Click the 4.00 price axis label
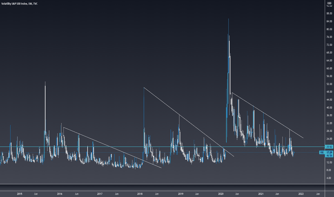 329,178
